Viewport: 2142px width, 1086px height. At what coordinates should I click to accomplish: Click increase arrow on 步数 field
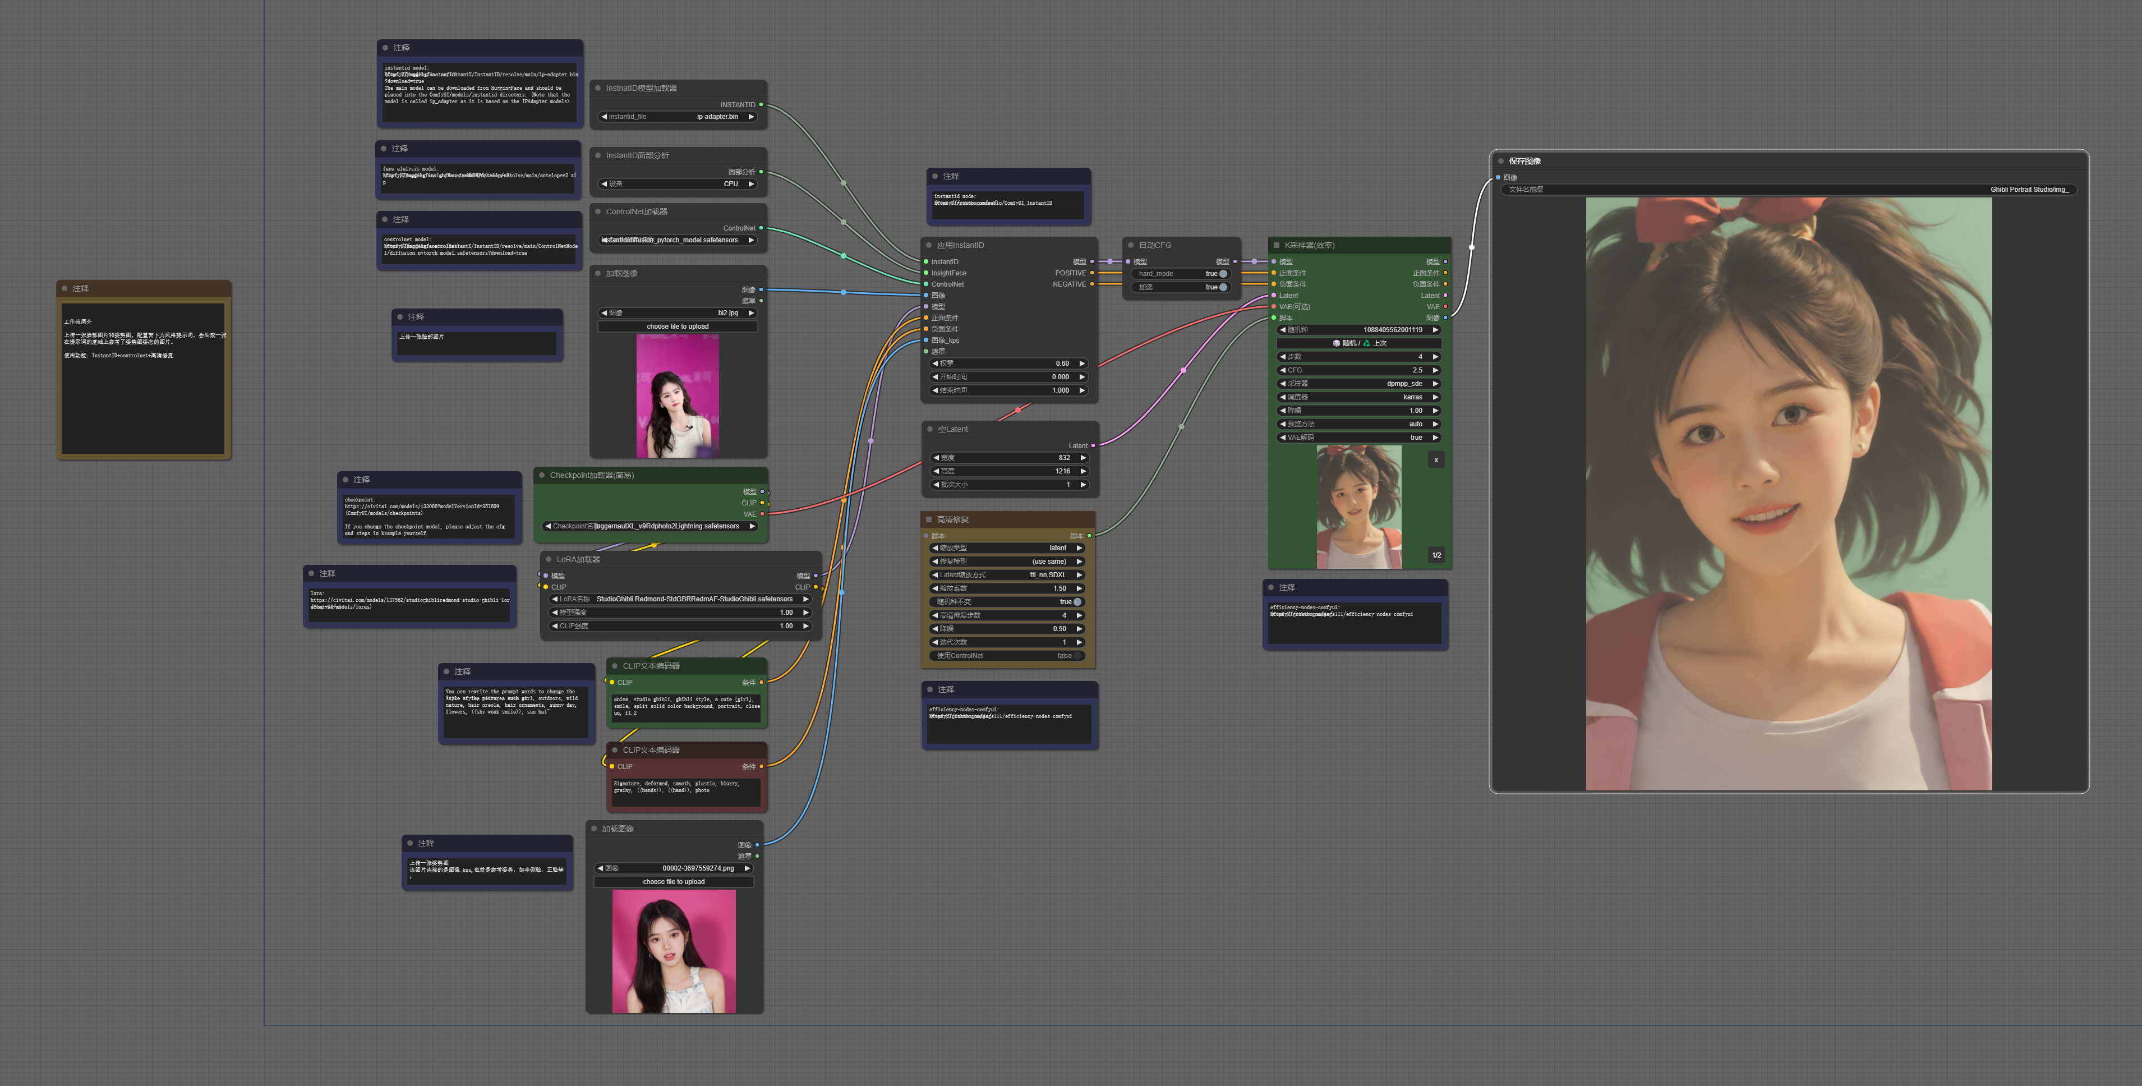click(x=1435, y=357)
